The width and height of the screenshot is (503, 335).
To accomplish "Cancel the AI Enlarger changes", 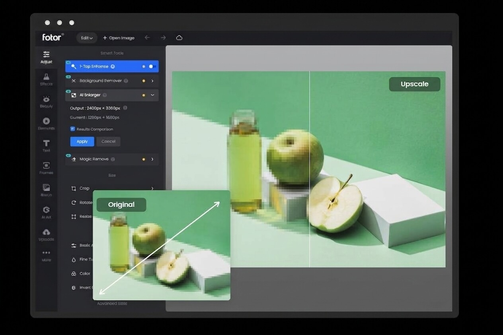I will (108, 141).
